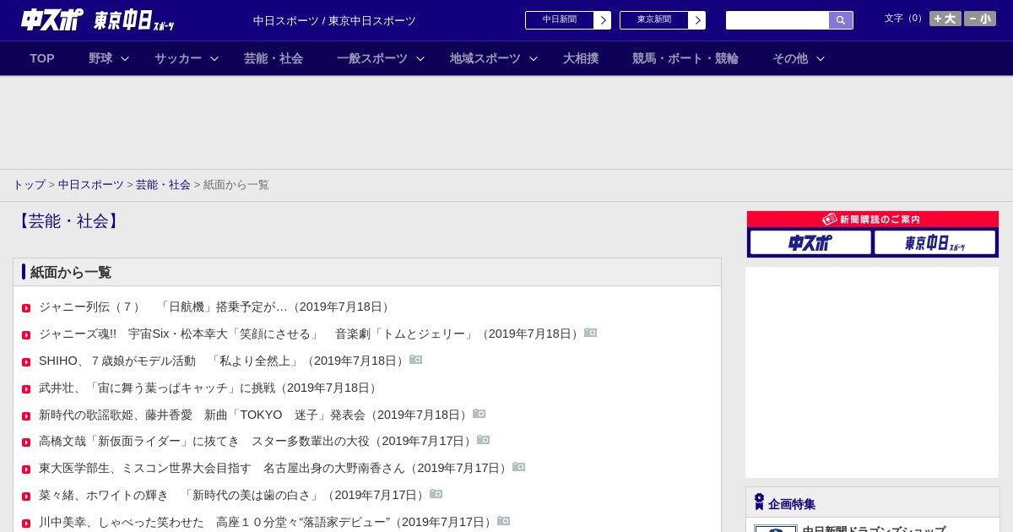Click camera icon beside ジャニーズ魂!! article
This screenshot has height=532, width=1013.
click(591, 333)
